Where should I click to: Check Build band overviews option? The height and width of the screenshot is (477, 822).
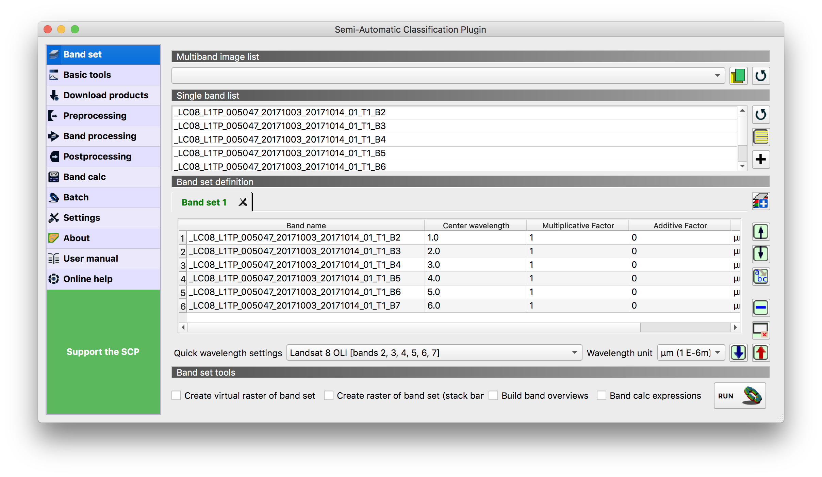pyautogui.click(x=493, y=396)
